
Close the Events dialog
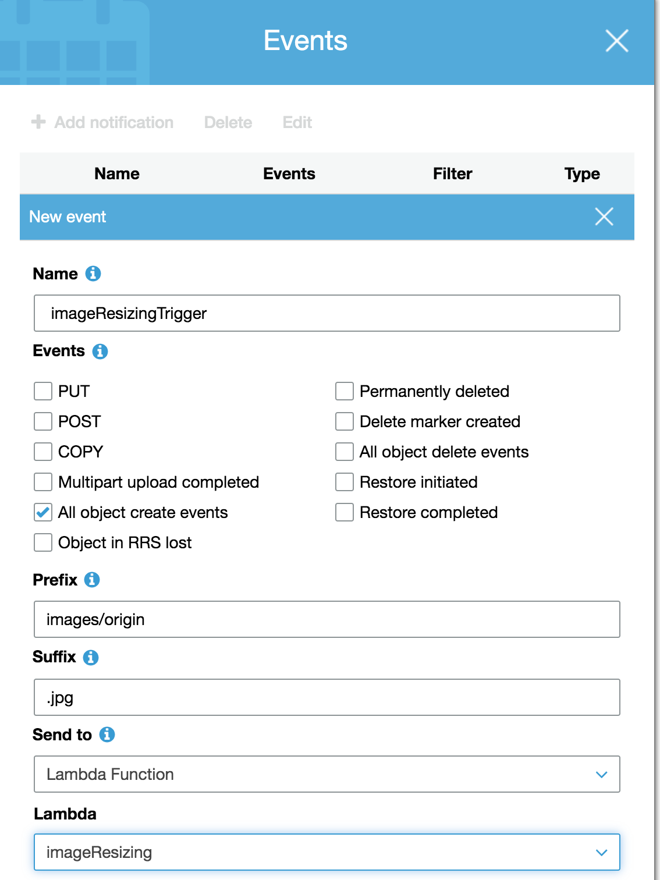pyautogui.click(x=616, y=41)
